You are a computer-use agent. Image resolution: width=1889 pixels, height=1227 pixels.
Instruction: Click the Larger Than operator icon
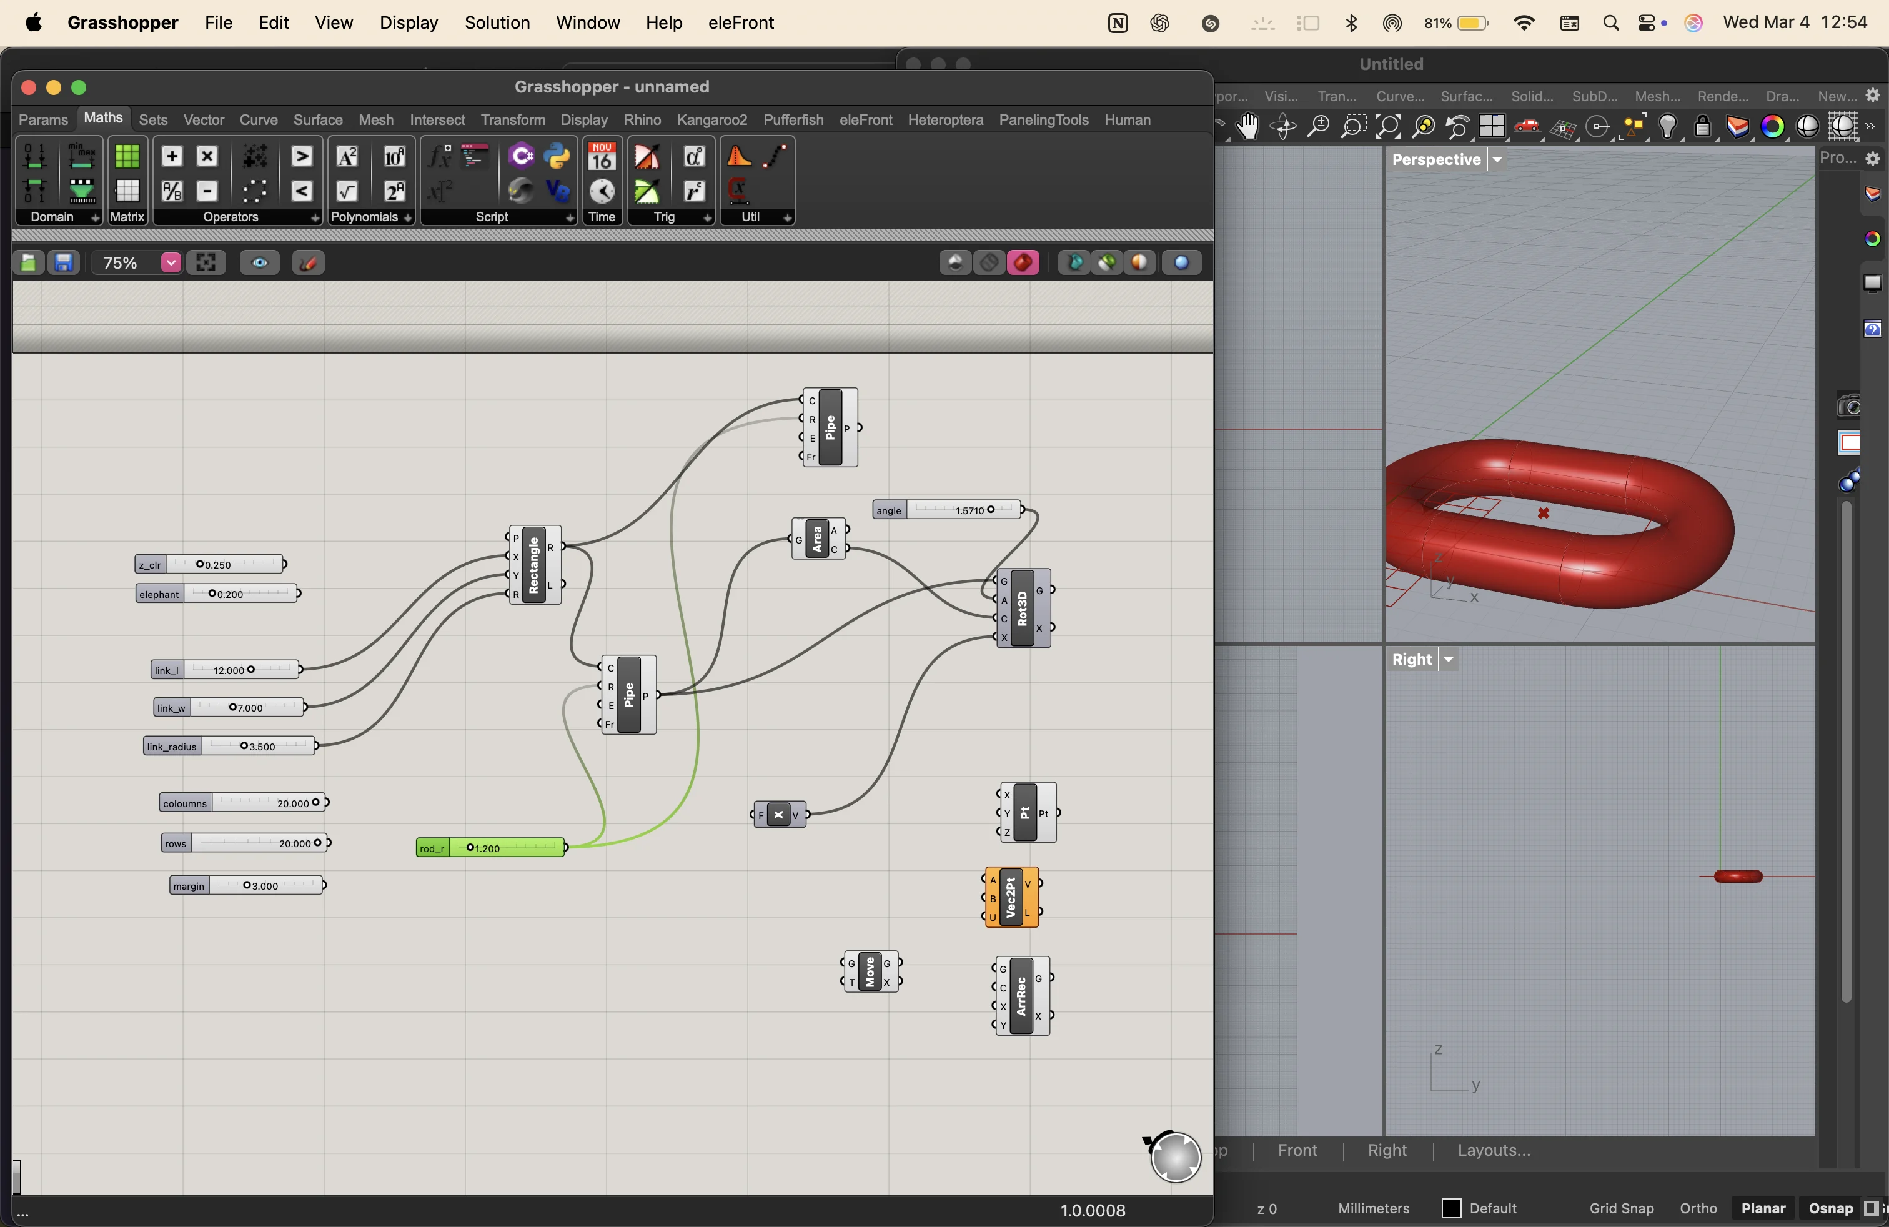302,156
